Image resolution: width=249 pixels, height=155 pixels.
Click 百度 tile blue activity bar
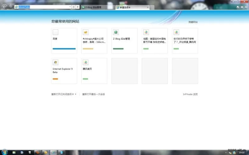click(64, 49)
